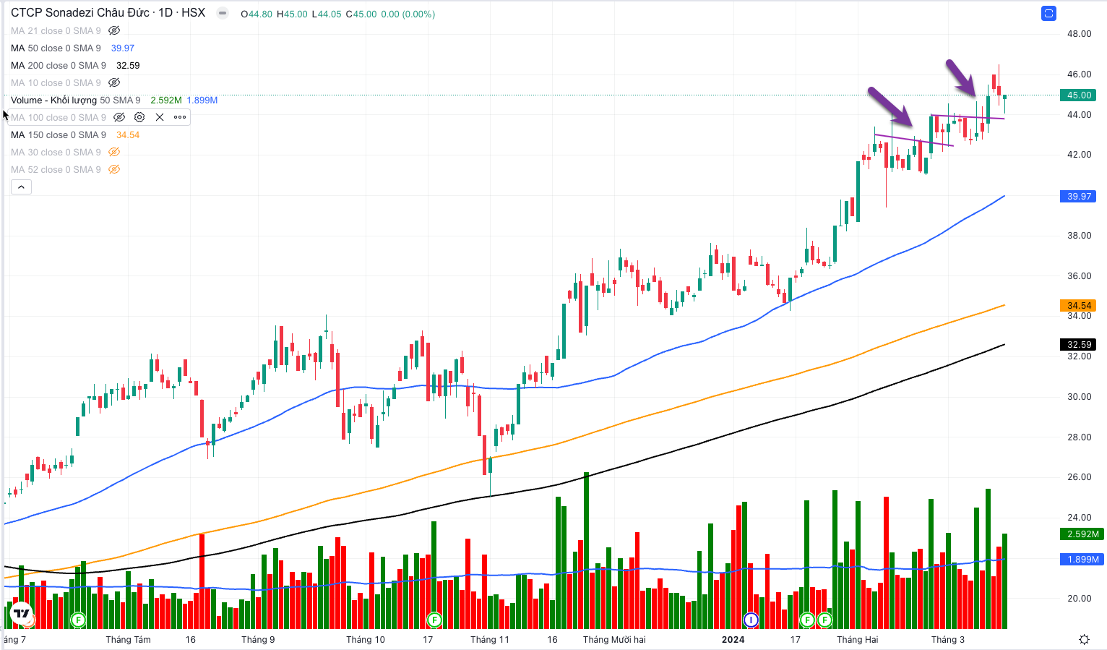Select the MA 100 close 0 SMA 9 legend text
The height and width of the screenshot is (650, 1107).
(59, 117)
